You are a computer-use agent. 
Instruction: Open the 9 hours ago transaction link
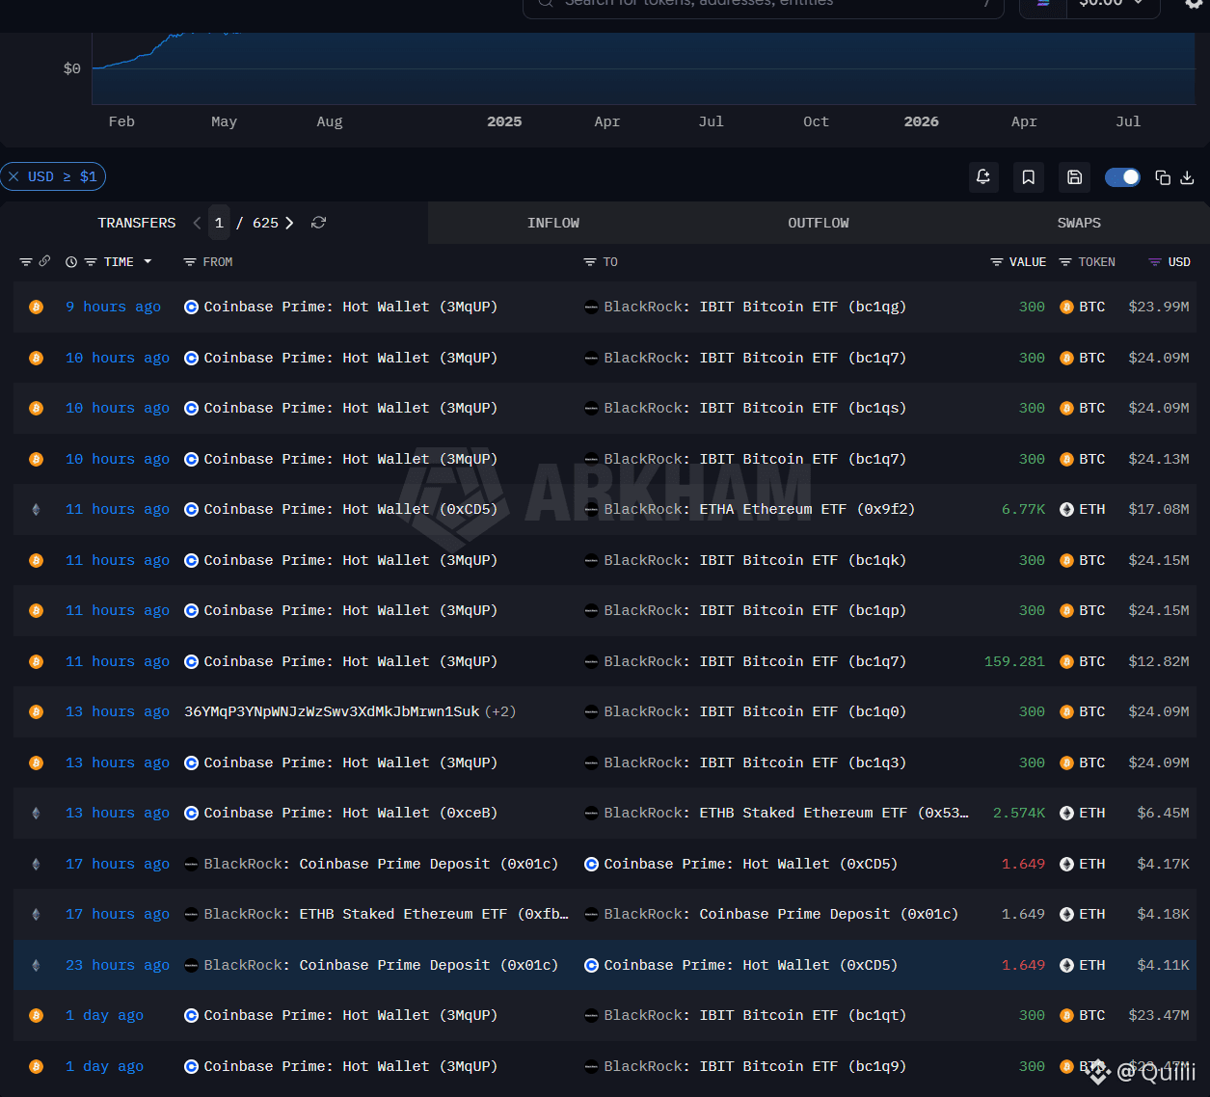[x=113, y=307]
